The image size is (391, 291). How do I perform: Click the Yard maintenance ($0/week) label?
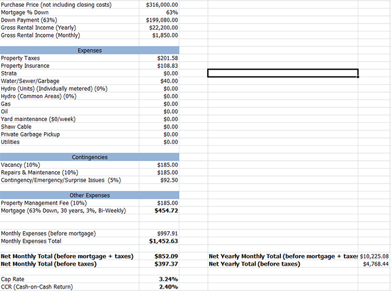pyautogui.click(x=38, y=119)
